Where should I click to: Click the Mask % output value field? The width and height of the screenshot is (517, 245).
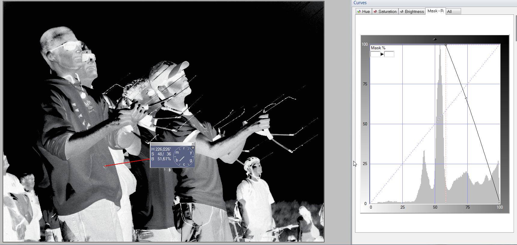[x=389, y=54]
